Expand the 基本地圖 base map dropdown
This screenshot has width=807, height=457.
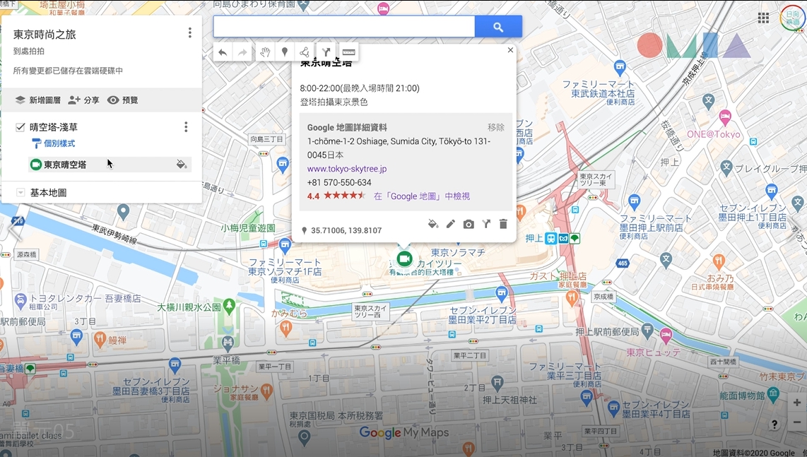[x=20, y=192]
